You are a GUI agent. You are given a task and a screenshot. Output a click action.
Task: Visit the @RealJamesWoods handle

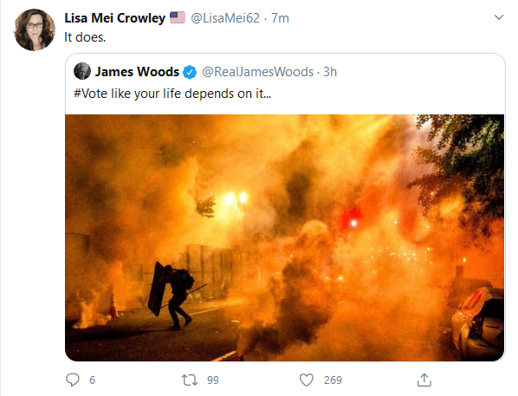257,72
